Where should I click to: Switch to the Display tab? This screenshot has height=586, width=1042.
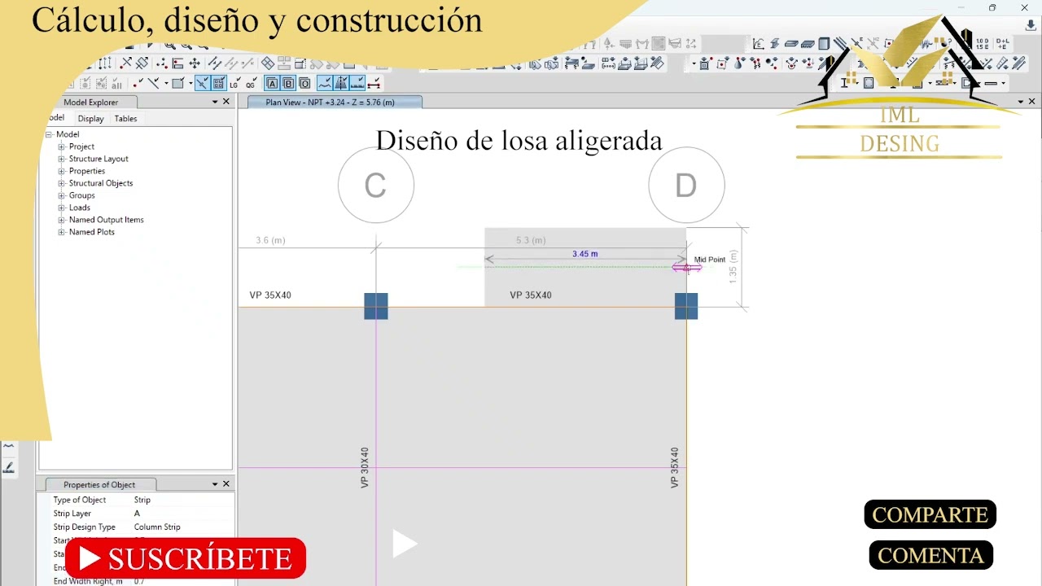coord(90,119)
